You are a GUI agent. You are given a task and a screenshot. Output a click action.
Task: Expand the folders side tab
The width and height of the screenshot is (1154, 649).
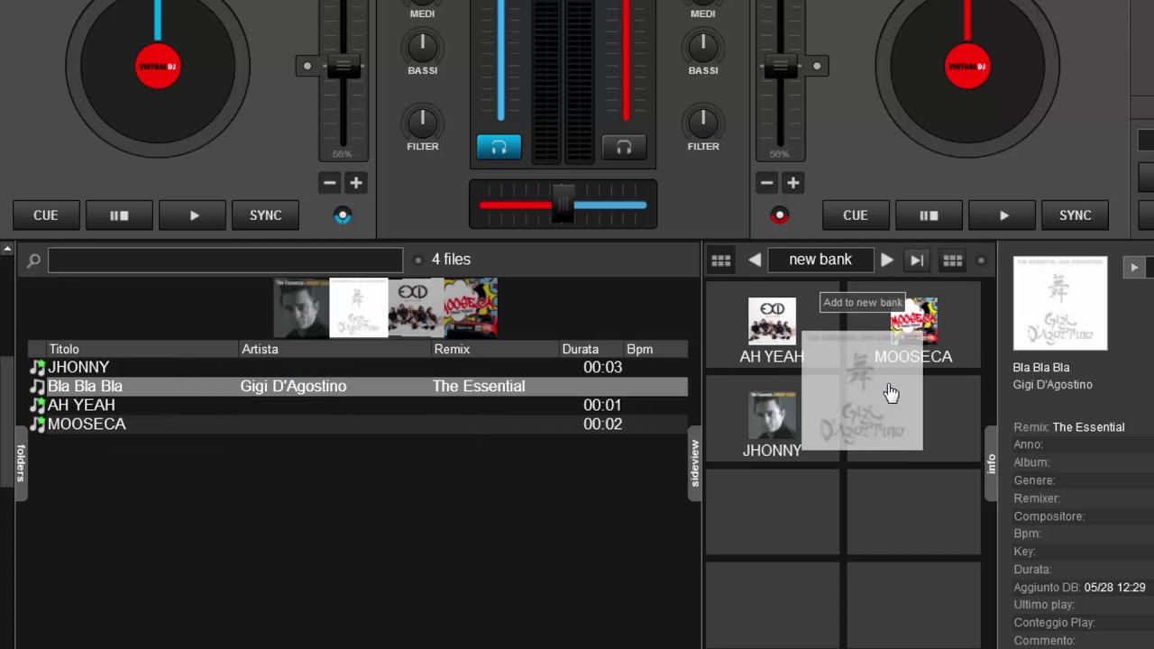click(20, 462)
